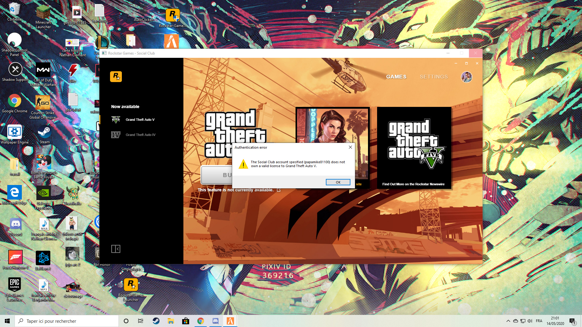The height and width of the screenshot is (327, 582).
Task: Open Shadow Support desktop icon
Action: (15, 72)
